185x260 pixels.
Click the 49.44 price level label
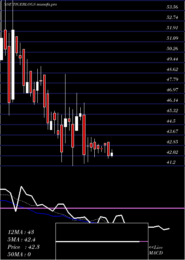coord(172,59)
